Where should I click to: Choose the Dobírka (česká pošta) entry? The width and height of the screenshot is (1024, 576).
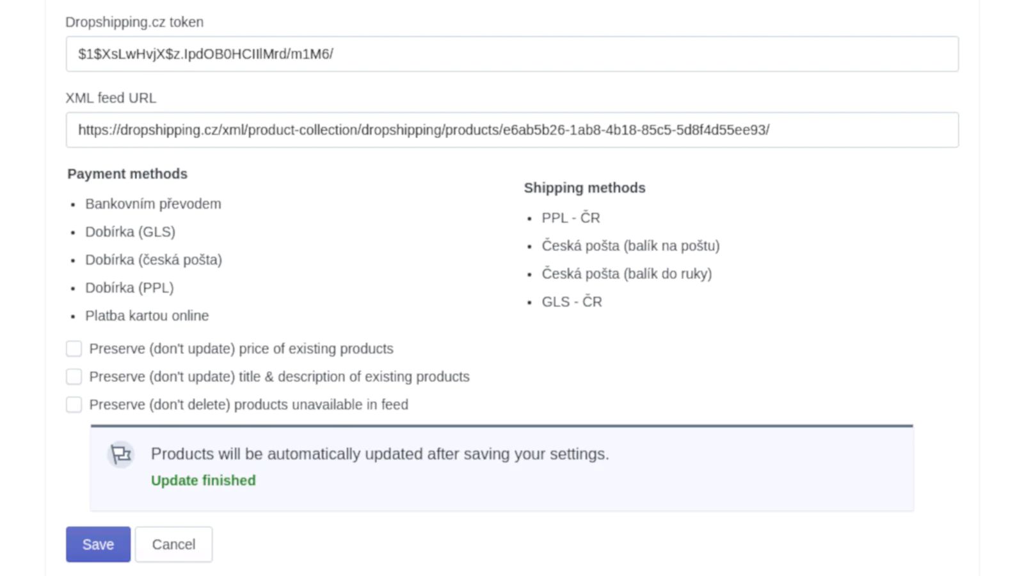point(154,260)
